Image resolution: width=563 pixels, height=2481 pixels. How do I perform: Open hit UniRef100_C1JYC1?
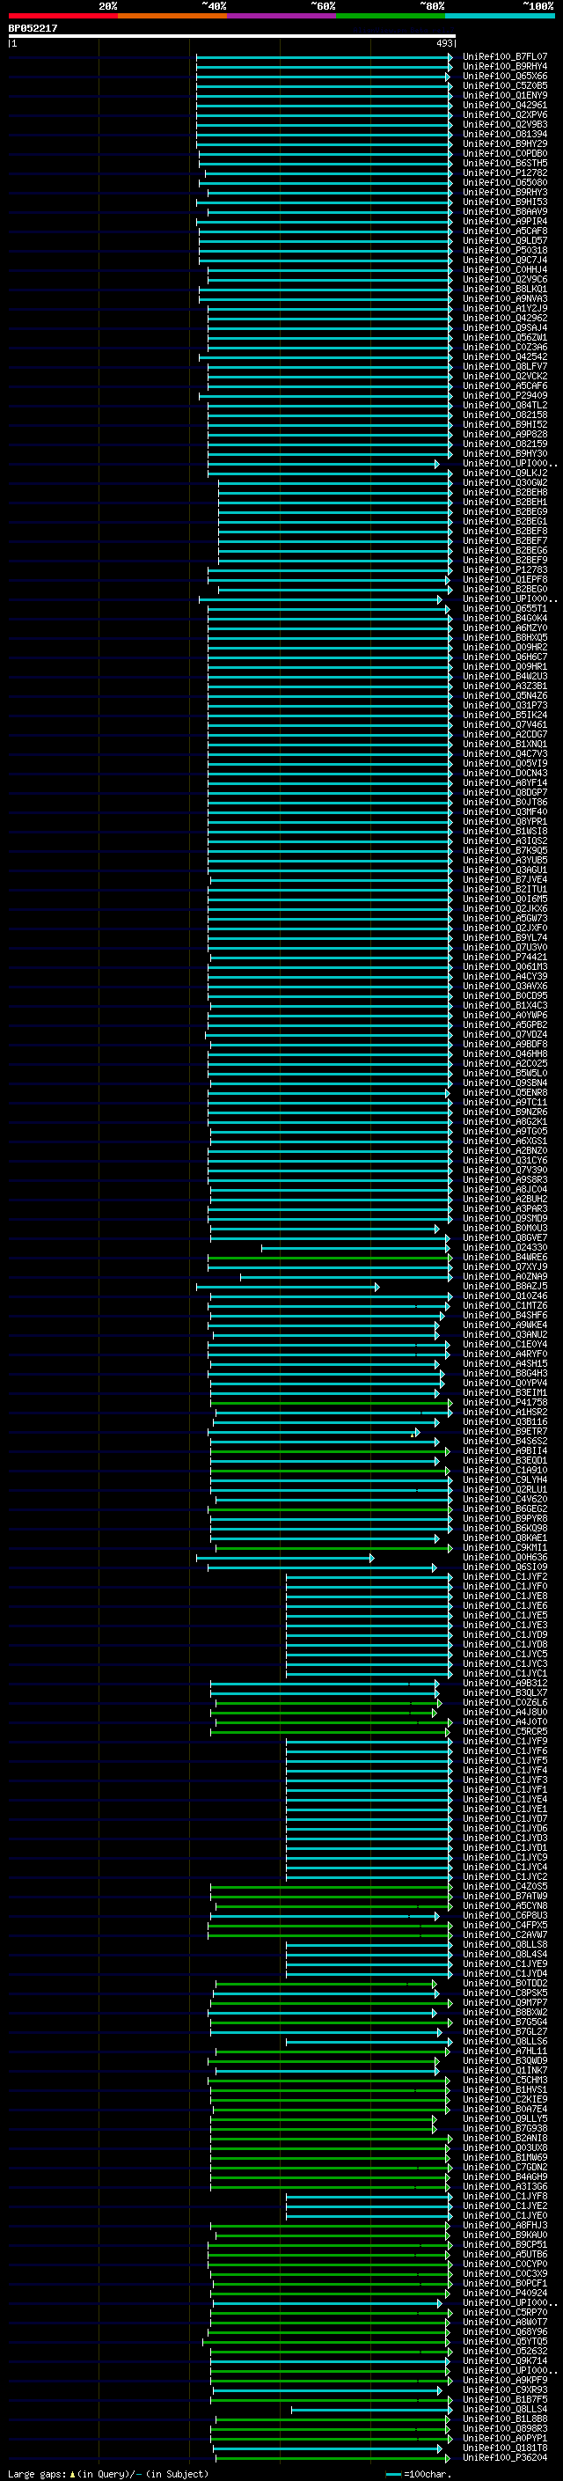coord(505,1673)
